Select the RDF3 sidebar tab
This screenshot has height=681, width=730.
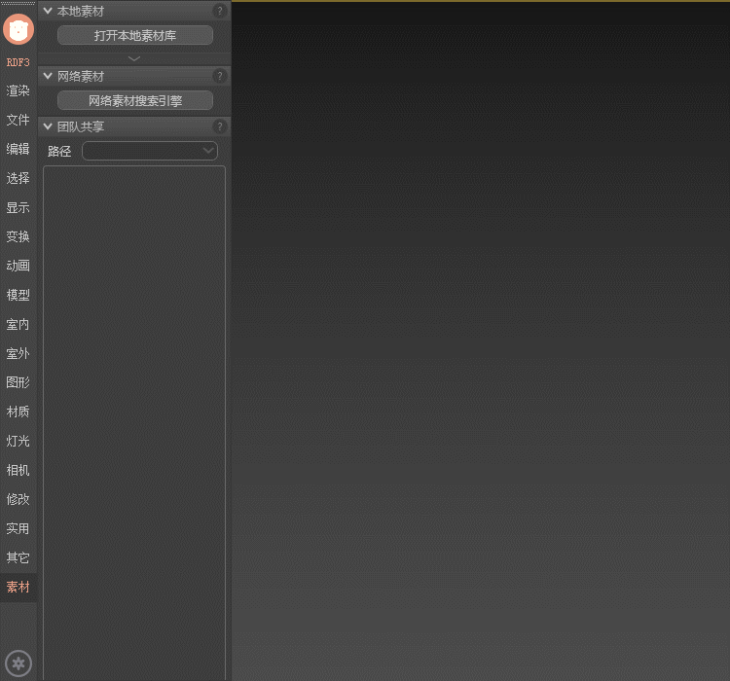coord(18,62)
